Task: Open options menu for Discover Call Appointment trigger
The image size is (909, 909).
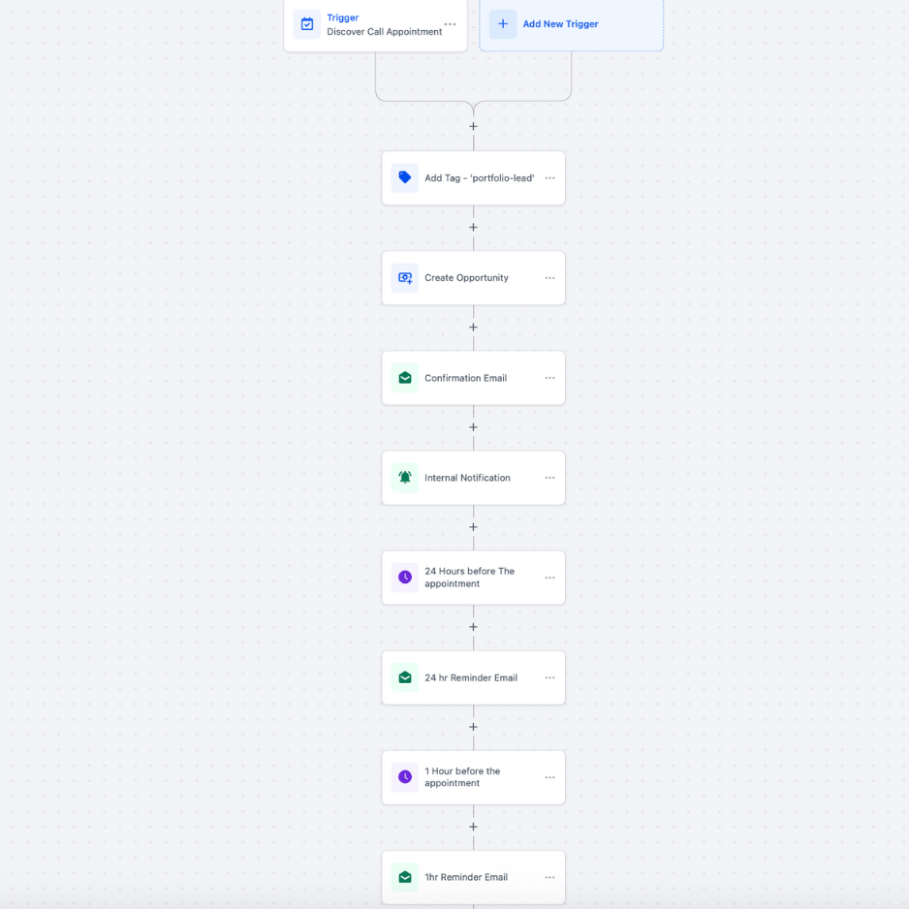Action: coord(450,24)
